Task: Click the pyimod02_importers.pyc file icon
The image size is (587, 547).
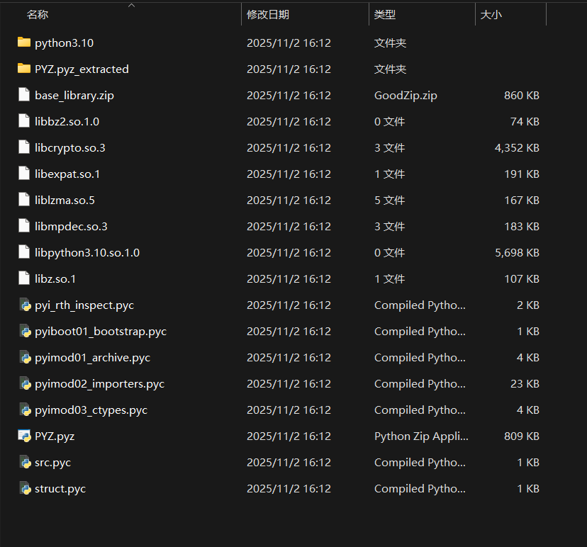Action: (24, 383)
